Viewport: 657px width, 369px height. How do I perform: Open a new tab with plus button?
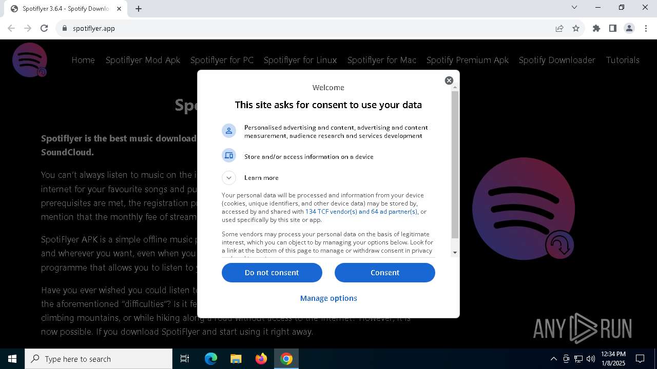(139, 8)
